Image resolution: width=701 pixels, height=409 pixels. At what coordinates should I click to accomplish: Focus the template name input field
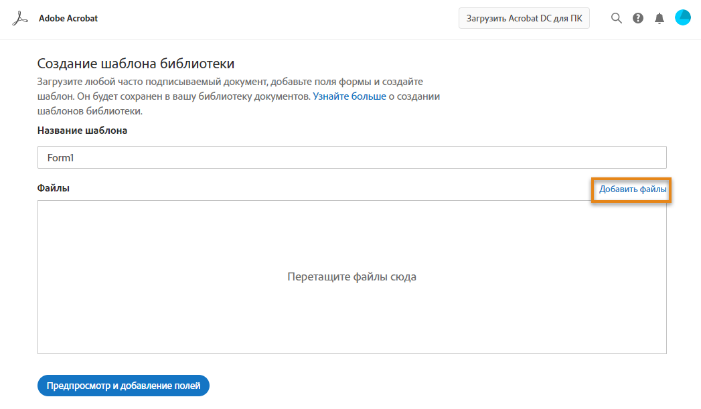352,157
